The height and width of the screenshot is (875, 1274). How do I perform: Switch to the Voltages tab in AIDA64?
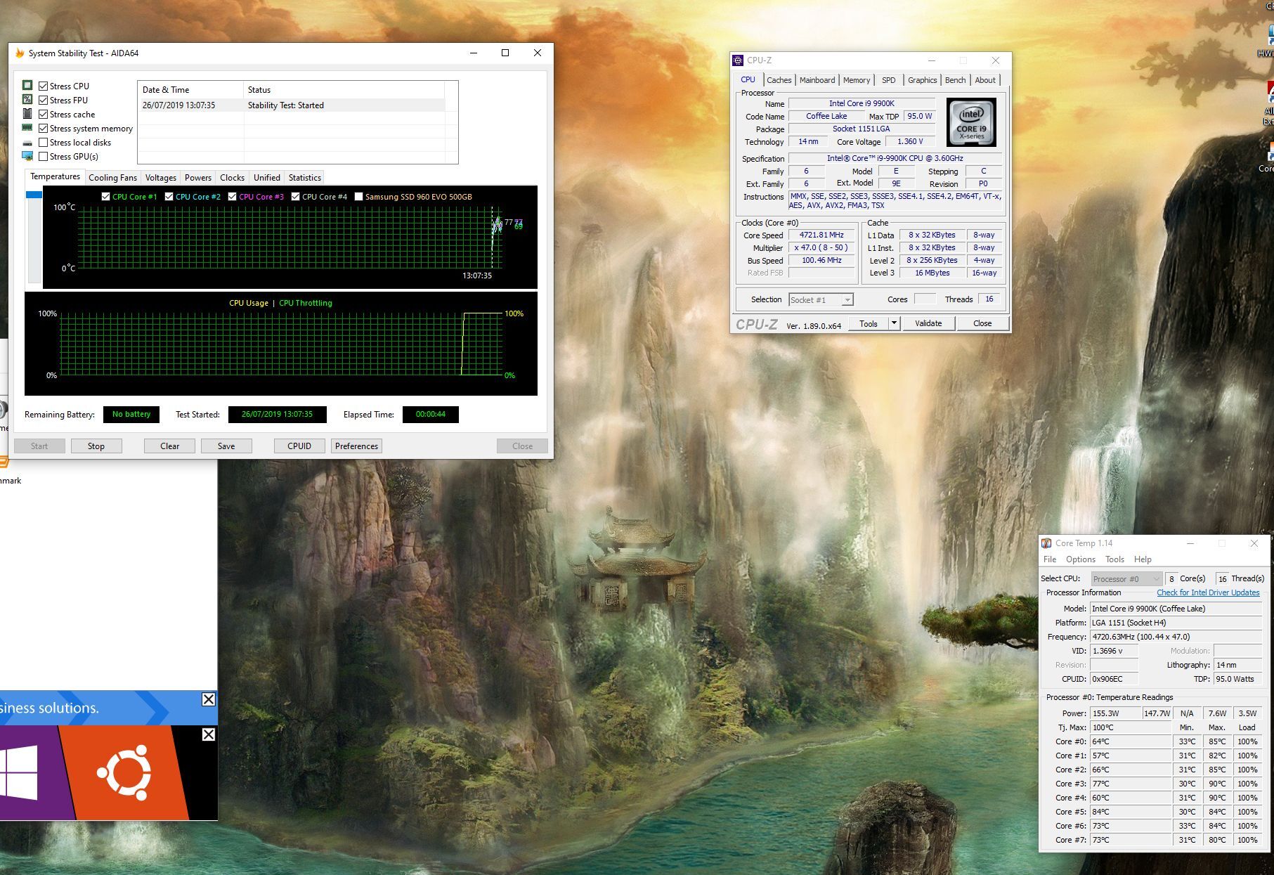coord(161,178)
